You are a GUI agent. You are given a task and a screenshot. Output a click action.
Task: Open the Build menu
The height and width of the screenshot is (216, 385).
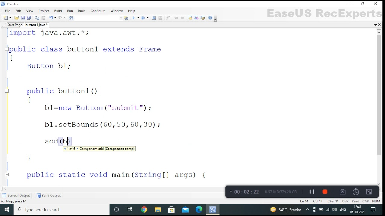coord(58,11)
